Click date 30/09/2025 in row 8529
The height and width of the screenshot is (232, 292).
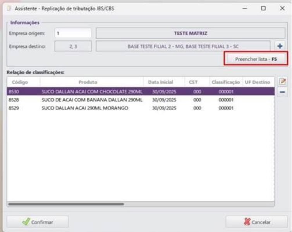point(164,108)
